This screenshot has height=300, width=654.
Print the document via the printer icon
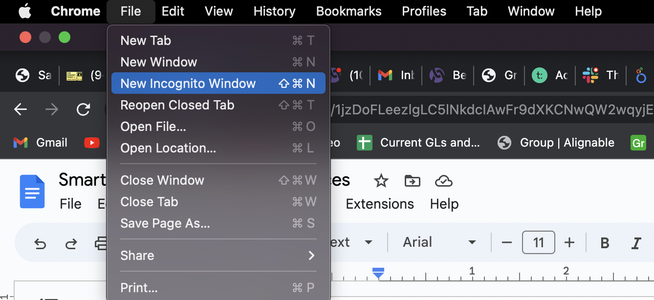pyautogui.click(x=102, y=242)
